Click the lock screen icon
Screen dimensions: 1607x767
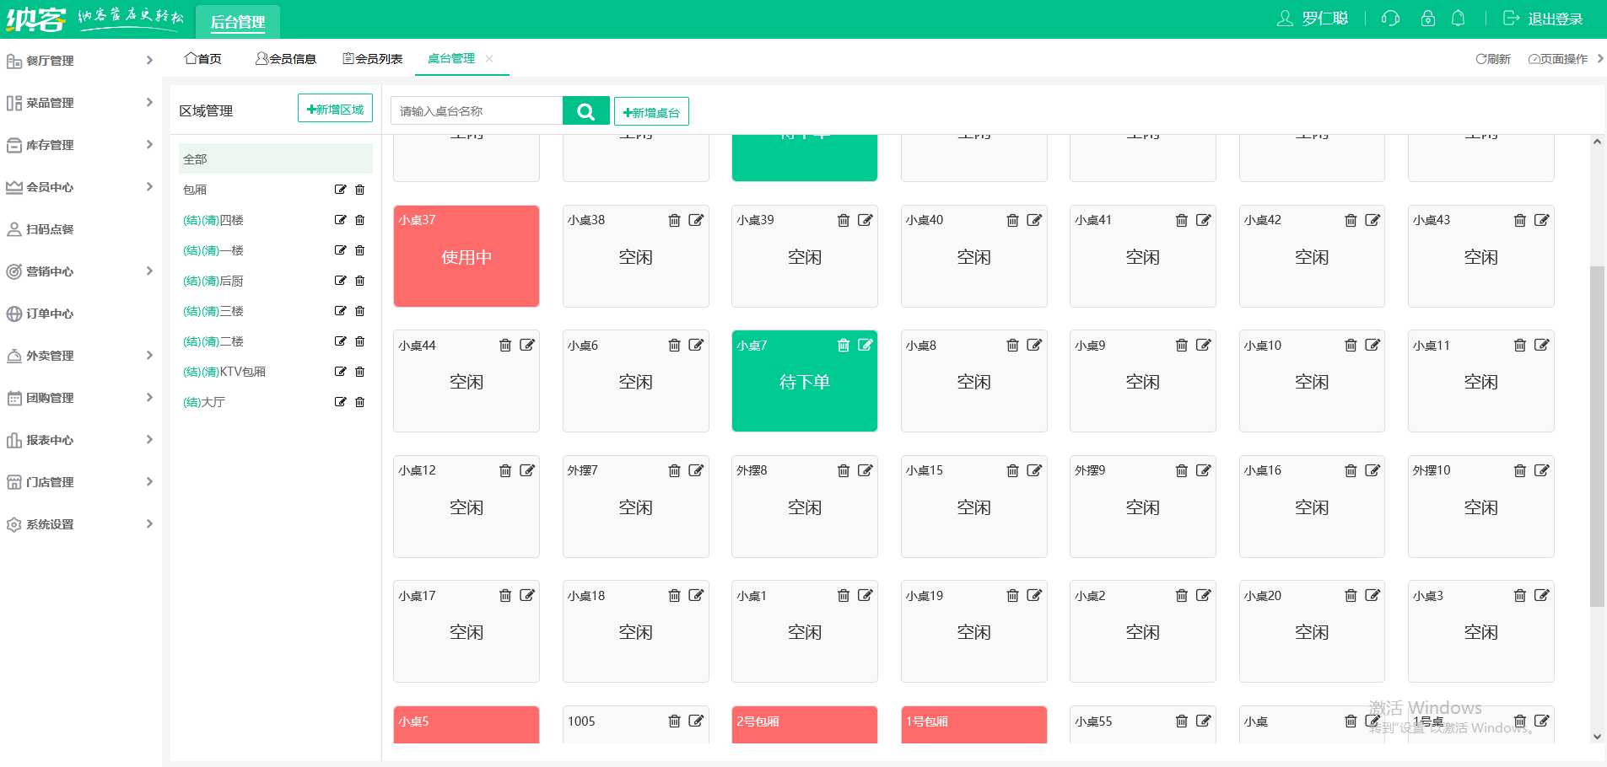1428,19
